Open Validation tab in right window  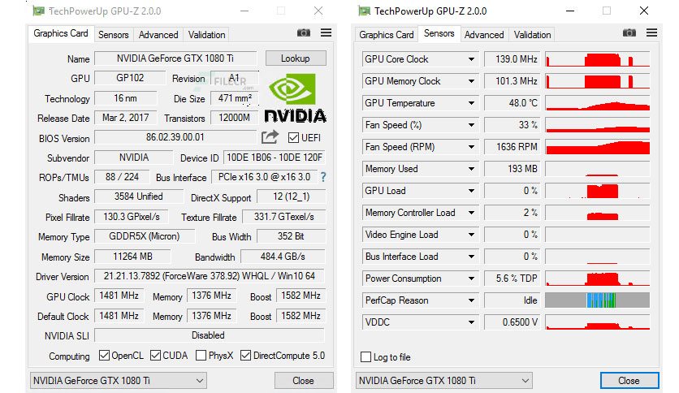tap(532, 35)
